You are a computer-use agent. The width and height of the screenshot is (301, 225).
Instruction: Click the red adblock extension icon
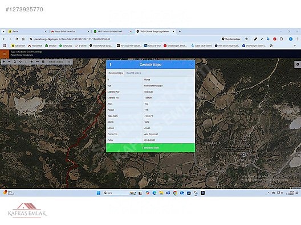click(x=275, y=39)
